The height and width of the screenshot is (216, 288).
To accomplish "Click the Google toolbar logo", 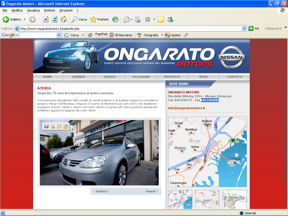I will click(x=8, y=35).
